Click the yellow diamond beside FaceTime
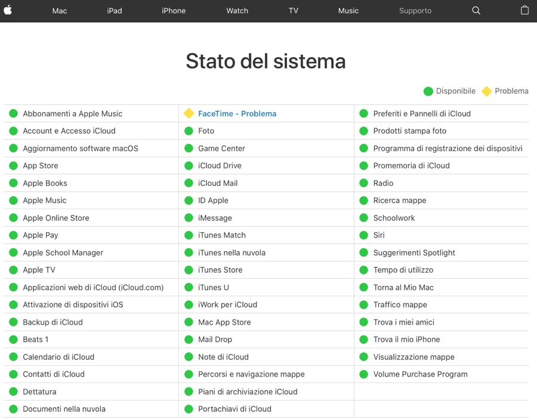 pyautogui.click(x=189, y=113)
